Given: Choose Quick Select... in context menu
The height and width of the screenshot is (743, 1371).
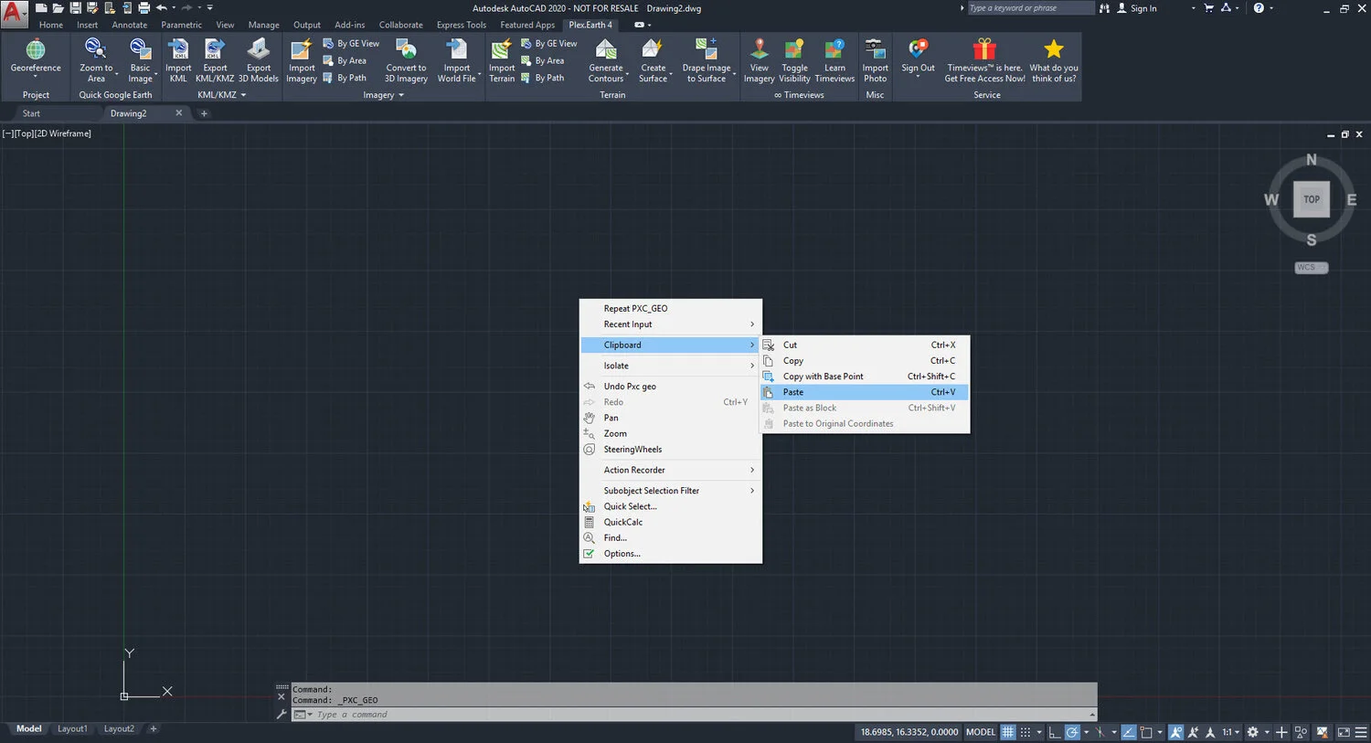Looking at the screenshot, I should [x=671, y=506].
